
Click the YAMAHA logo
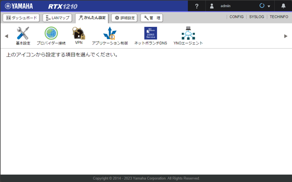[19, 6]
